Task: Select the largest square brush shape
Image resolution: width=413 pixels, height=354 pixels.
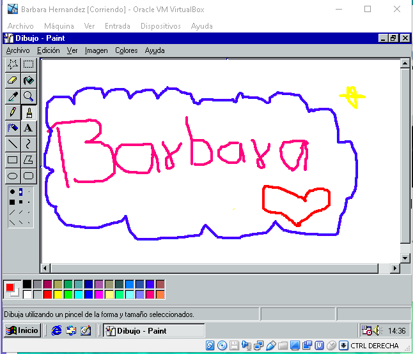Action: pos(12,202)
